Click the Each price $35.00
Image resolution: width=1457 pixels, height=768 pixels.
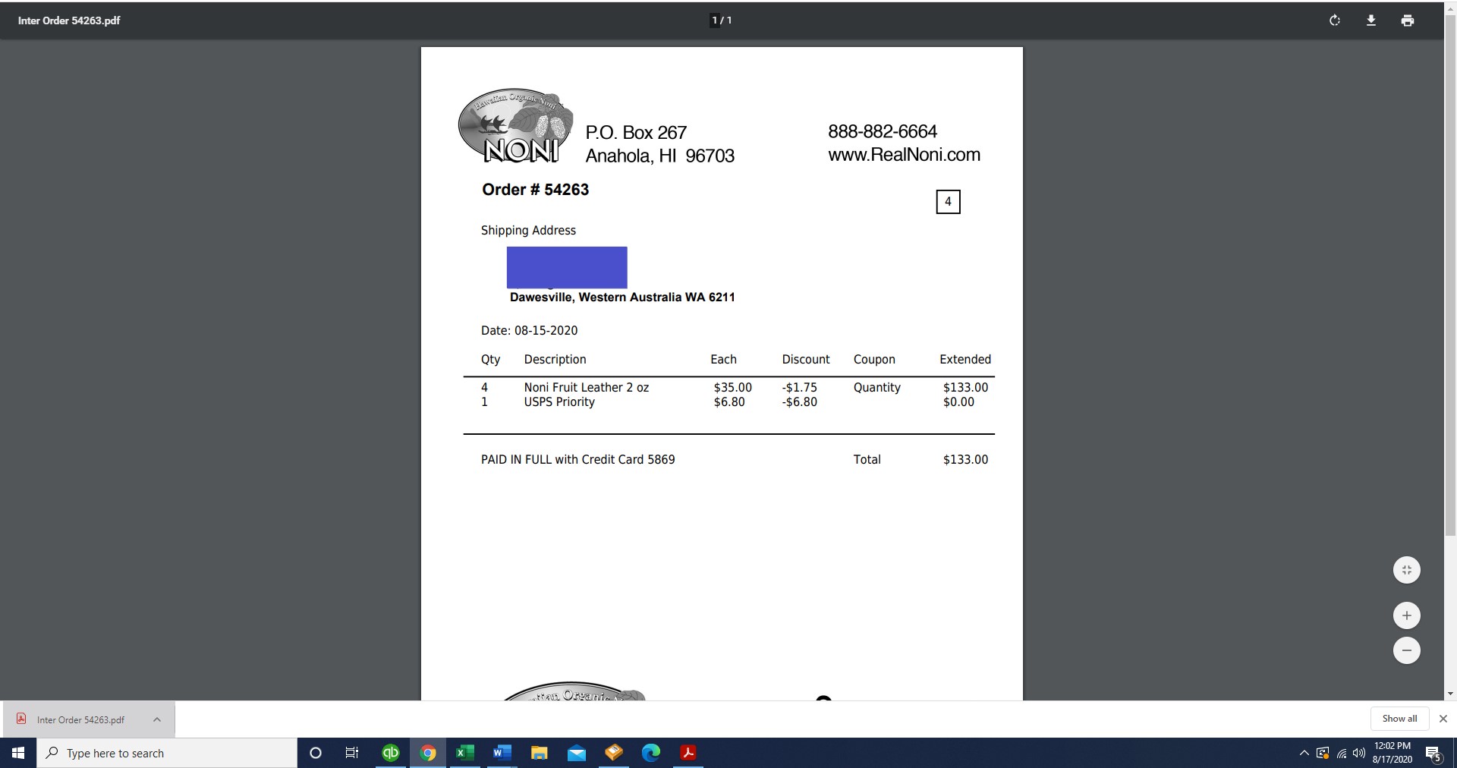pos(732,387)
